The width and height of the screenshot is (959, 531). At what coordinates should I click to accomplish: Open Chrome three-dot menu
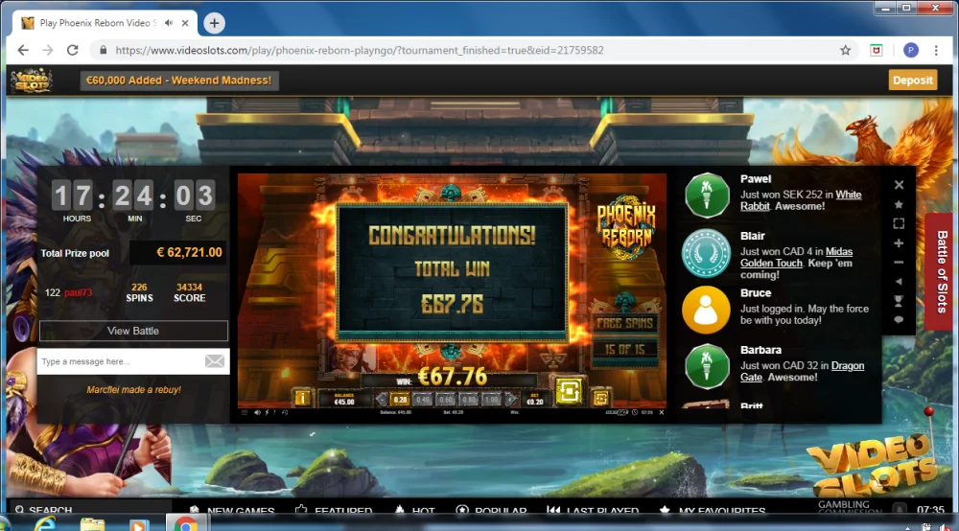936,50
